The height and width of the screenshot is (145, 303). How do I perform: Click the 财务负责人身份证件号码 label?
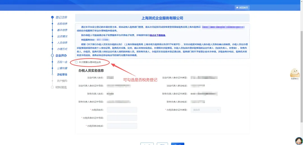91,102
